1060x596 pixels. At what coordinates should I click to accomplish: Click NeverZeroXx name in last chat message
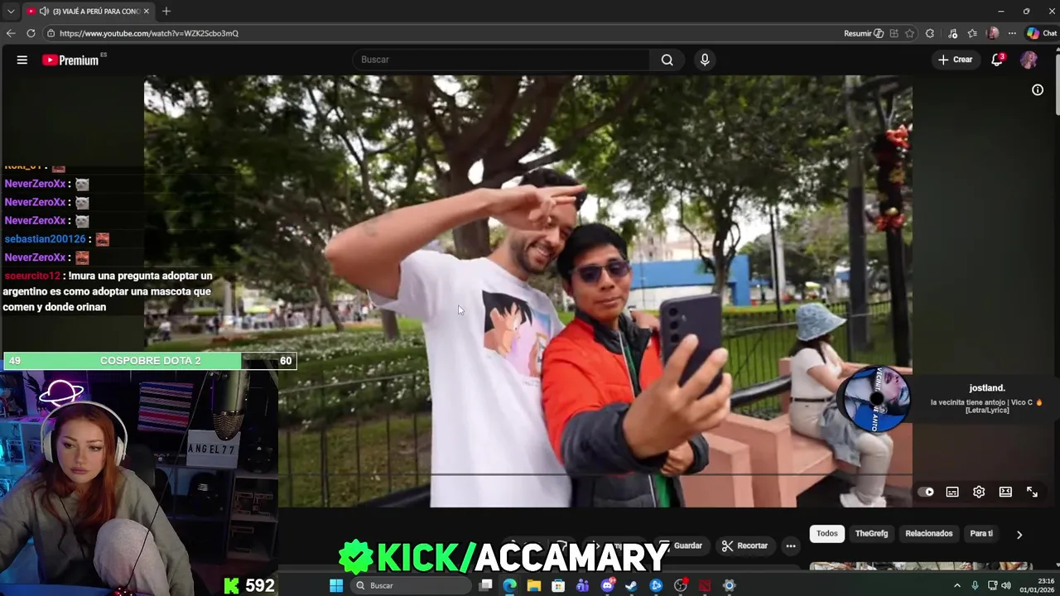(35, 257)
